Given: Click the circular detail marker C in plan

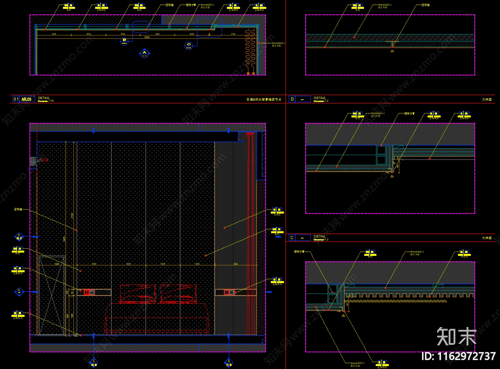Looking at the screenshot, I should click(189, 46).
